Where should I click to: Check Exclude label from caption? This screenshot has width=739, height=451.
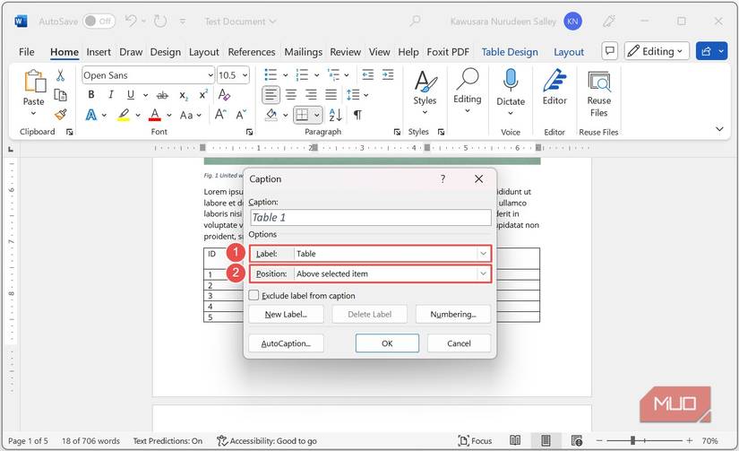pos(254,295)
